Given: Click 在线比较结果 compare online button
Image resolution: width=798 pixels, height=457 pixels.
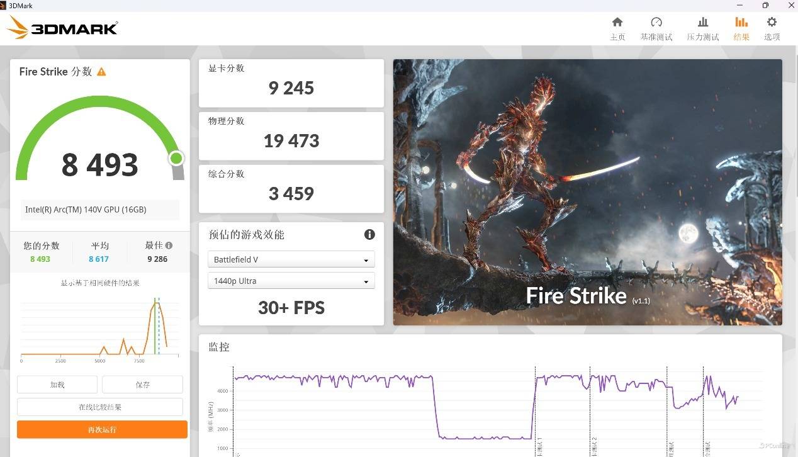Looking at the screenshot, I should click(x=100, y=407).
